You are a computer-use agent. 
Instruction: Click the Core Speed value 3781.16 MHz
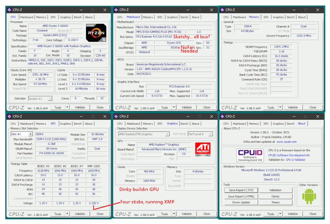40,74
